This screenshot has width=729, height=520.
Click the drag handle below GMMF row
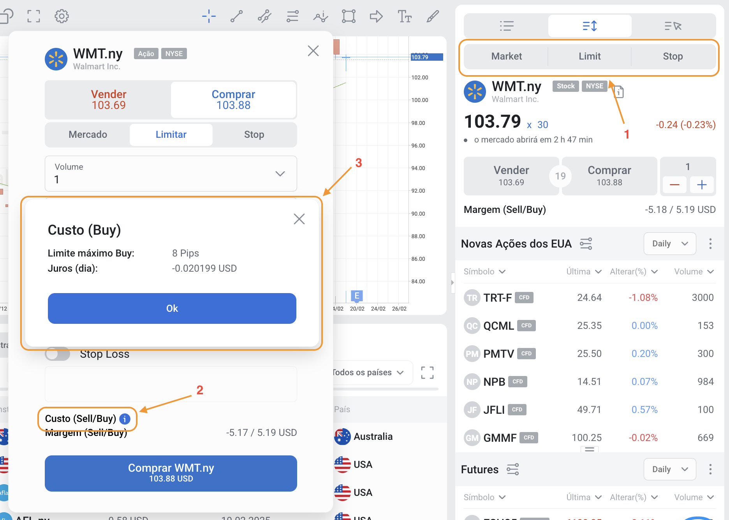click(589, 449)
